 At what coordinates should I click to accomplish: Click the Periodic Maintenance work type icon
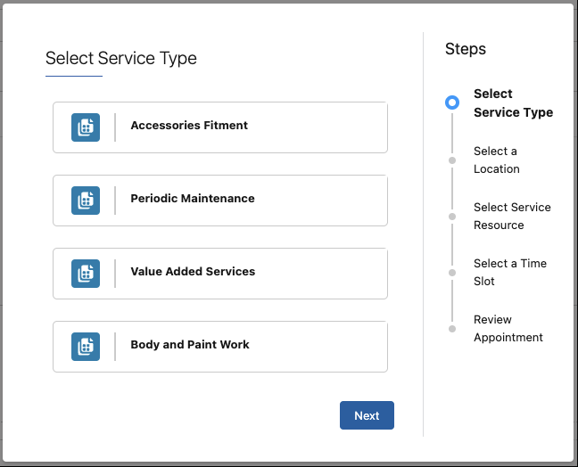[x=86, y=201]
